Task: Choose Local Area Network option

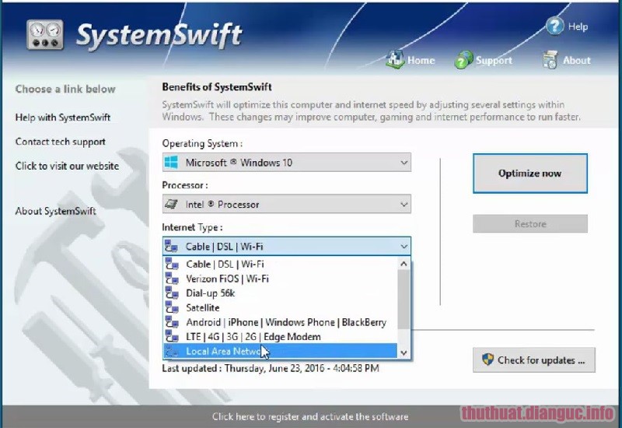Action: coord(281,351)
